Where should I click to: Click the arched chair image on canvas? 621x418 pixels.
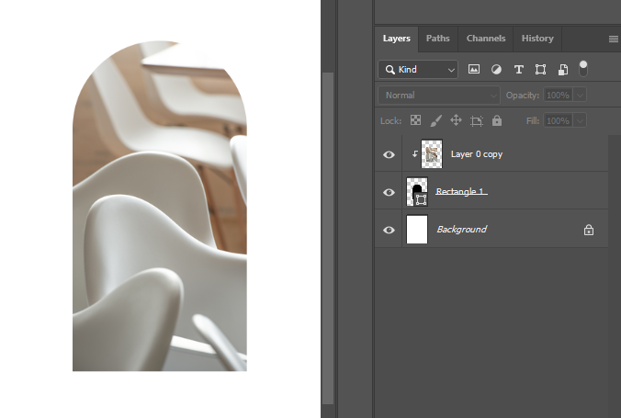point(160,206)
